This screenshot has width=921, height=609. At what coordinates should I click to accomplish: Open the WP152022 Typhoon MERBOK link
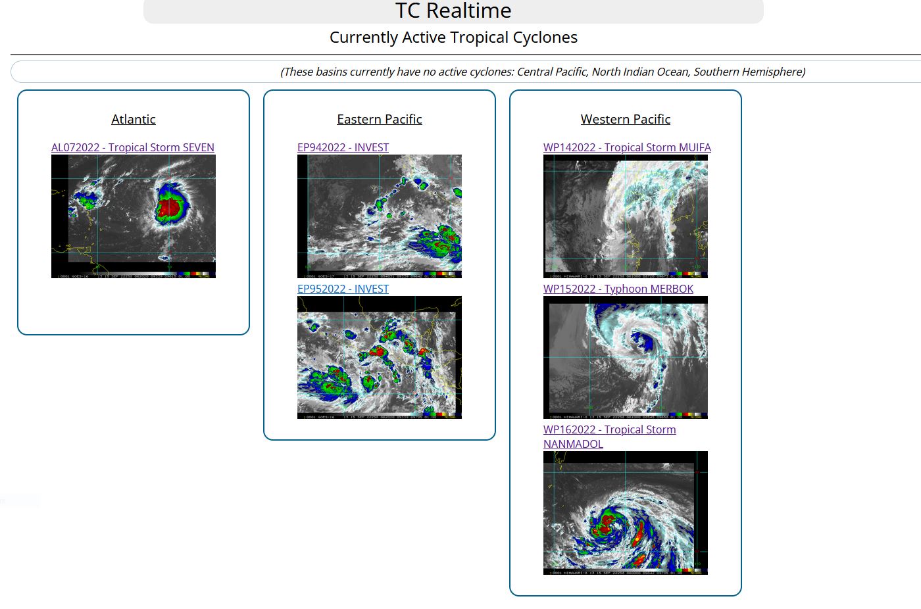pos(618,289)
